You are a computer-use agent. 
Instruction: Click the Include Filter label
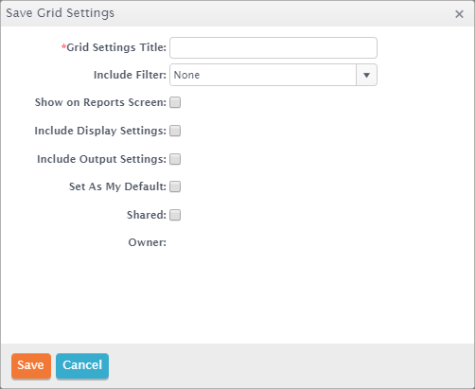pos(130,75)
